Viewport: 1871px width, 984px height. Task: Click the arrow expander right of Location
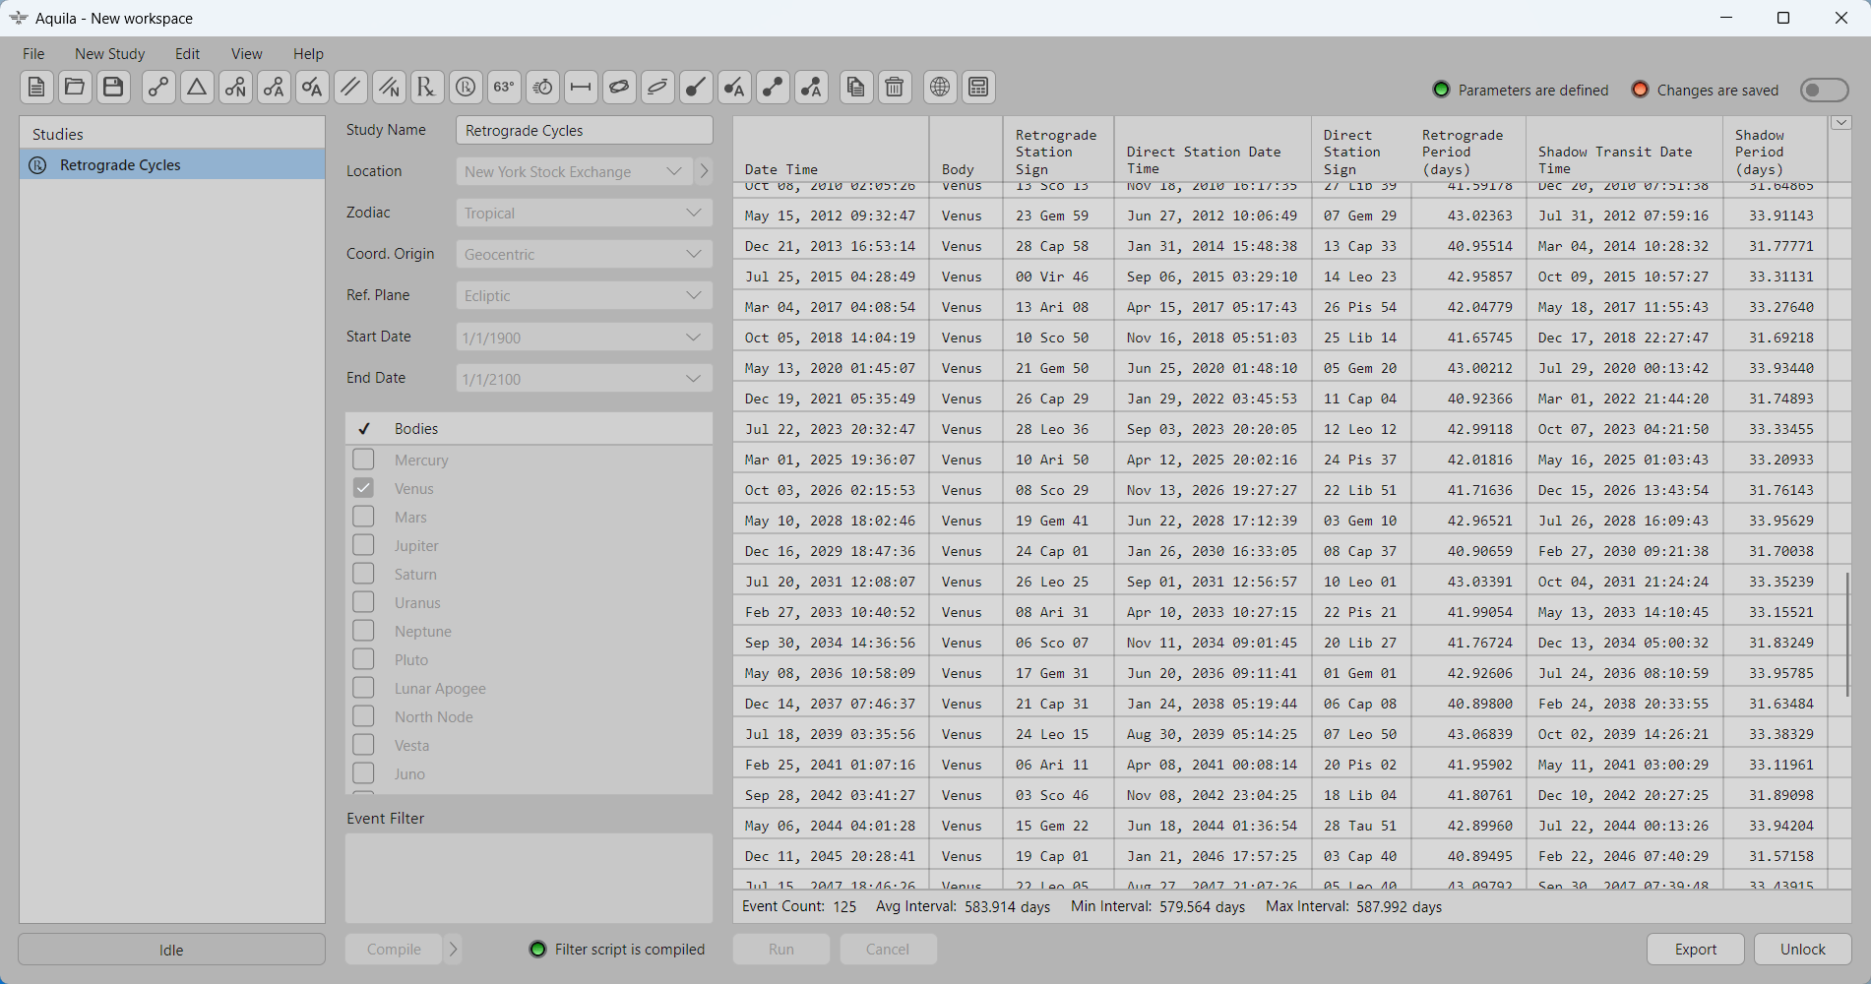click(x=704, y=171)
